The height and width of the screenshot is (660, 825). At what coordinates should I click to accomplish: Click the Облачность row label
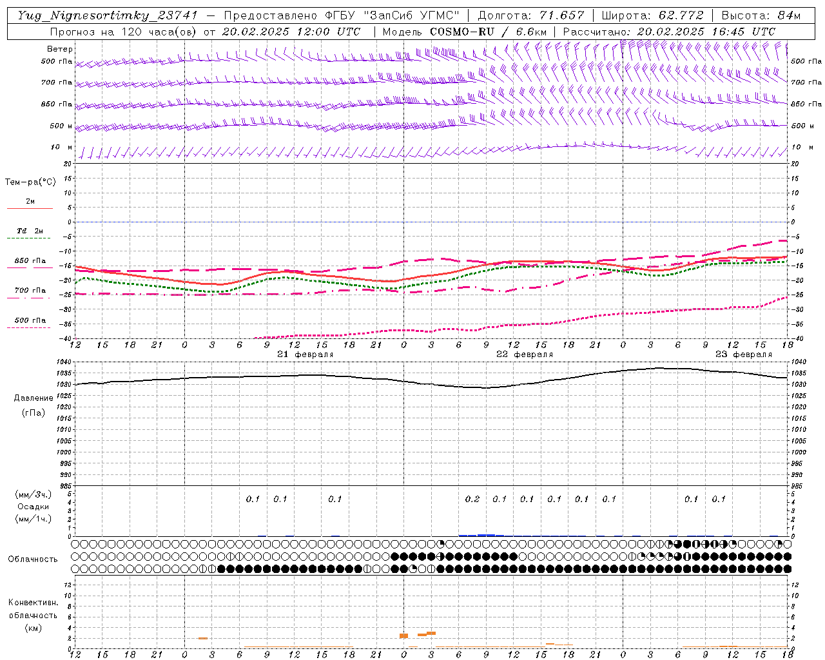click(32, 559)
